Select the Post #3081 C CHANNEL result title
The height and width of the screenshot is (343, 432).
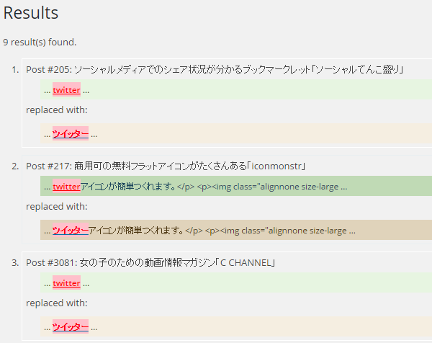(x=150, y=263)
